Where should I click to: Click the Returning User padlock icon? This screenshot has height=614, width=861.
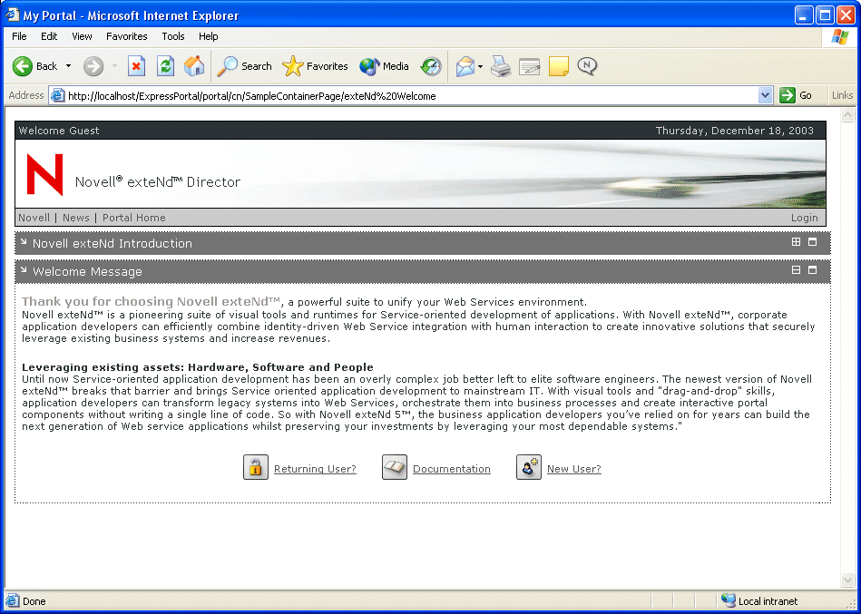pyautogui.click(x=256, y=467)
